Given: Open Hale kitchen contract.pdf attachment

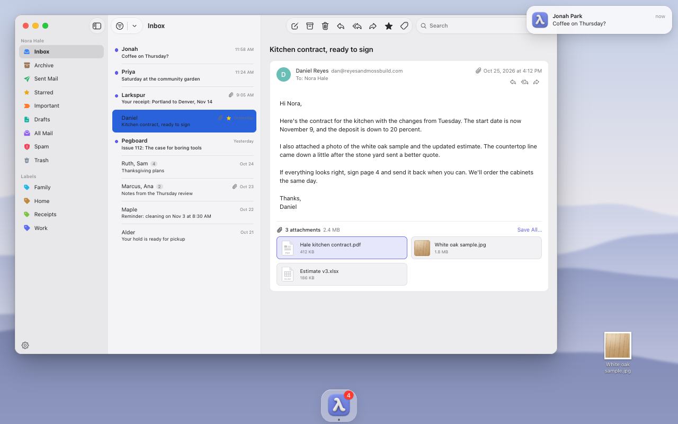Looking at the screenshot, I should [x=342, y=248].
